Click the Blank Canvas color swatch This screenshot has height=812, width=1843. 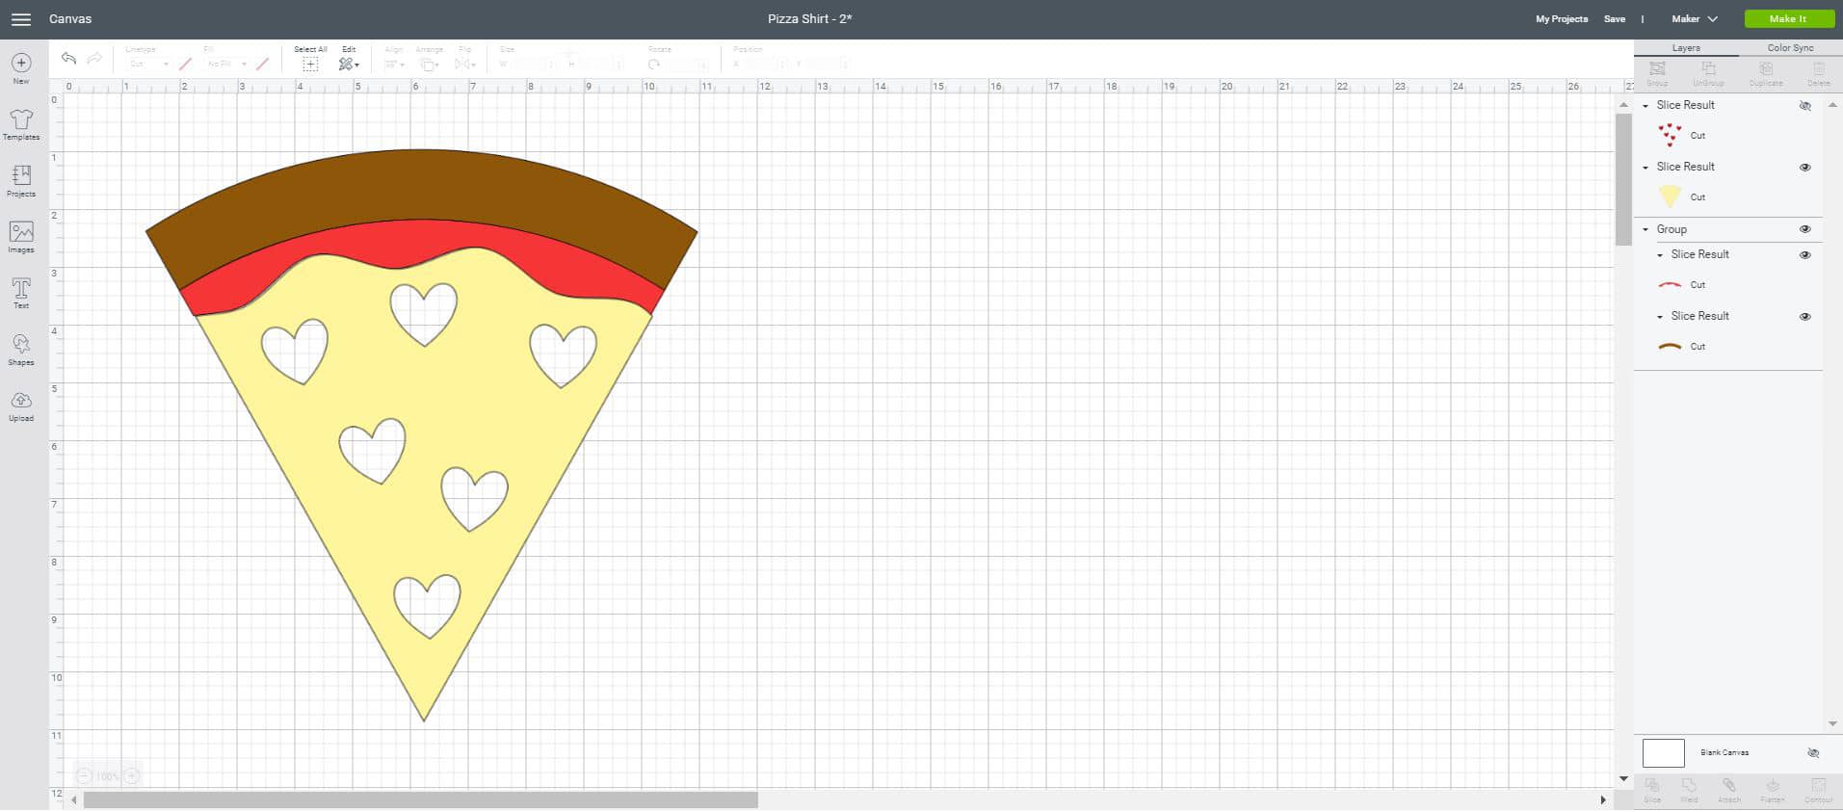point(1664,753)
